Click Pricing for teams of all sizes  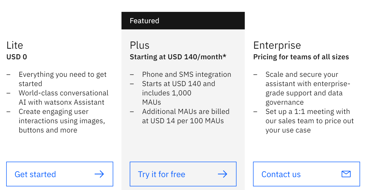click(301, 57)
